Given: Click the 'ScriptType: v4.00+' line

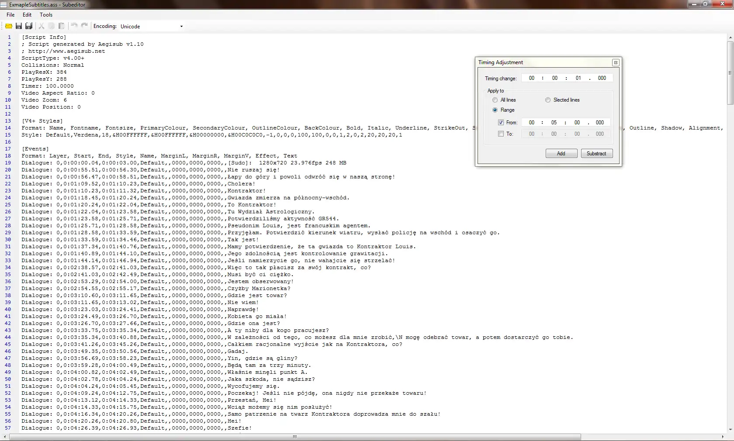Looking at the screenshot, I should coord(53,58).
